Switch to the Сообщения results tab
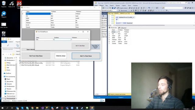 [122, 28]
